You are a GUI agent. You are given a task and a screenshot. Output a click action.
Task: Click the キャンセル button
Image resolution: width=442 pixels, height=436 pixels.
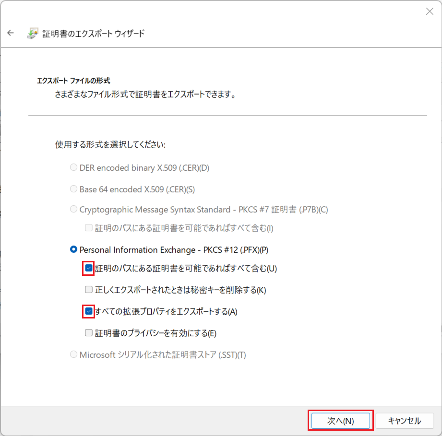pos(405,421)
